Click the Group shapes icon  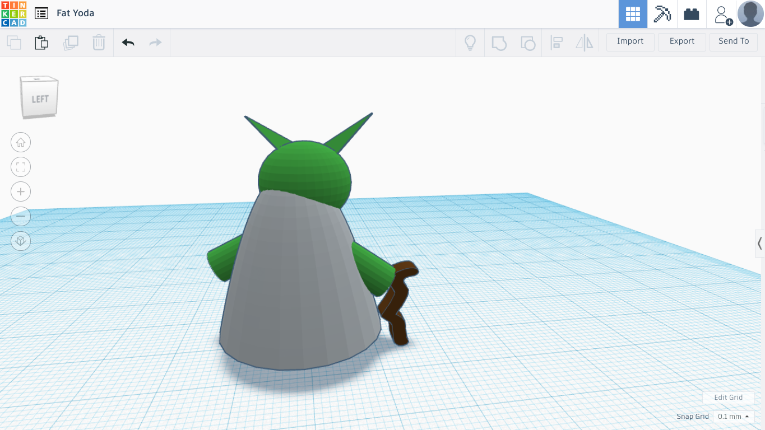pos(499,43)
